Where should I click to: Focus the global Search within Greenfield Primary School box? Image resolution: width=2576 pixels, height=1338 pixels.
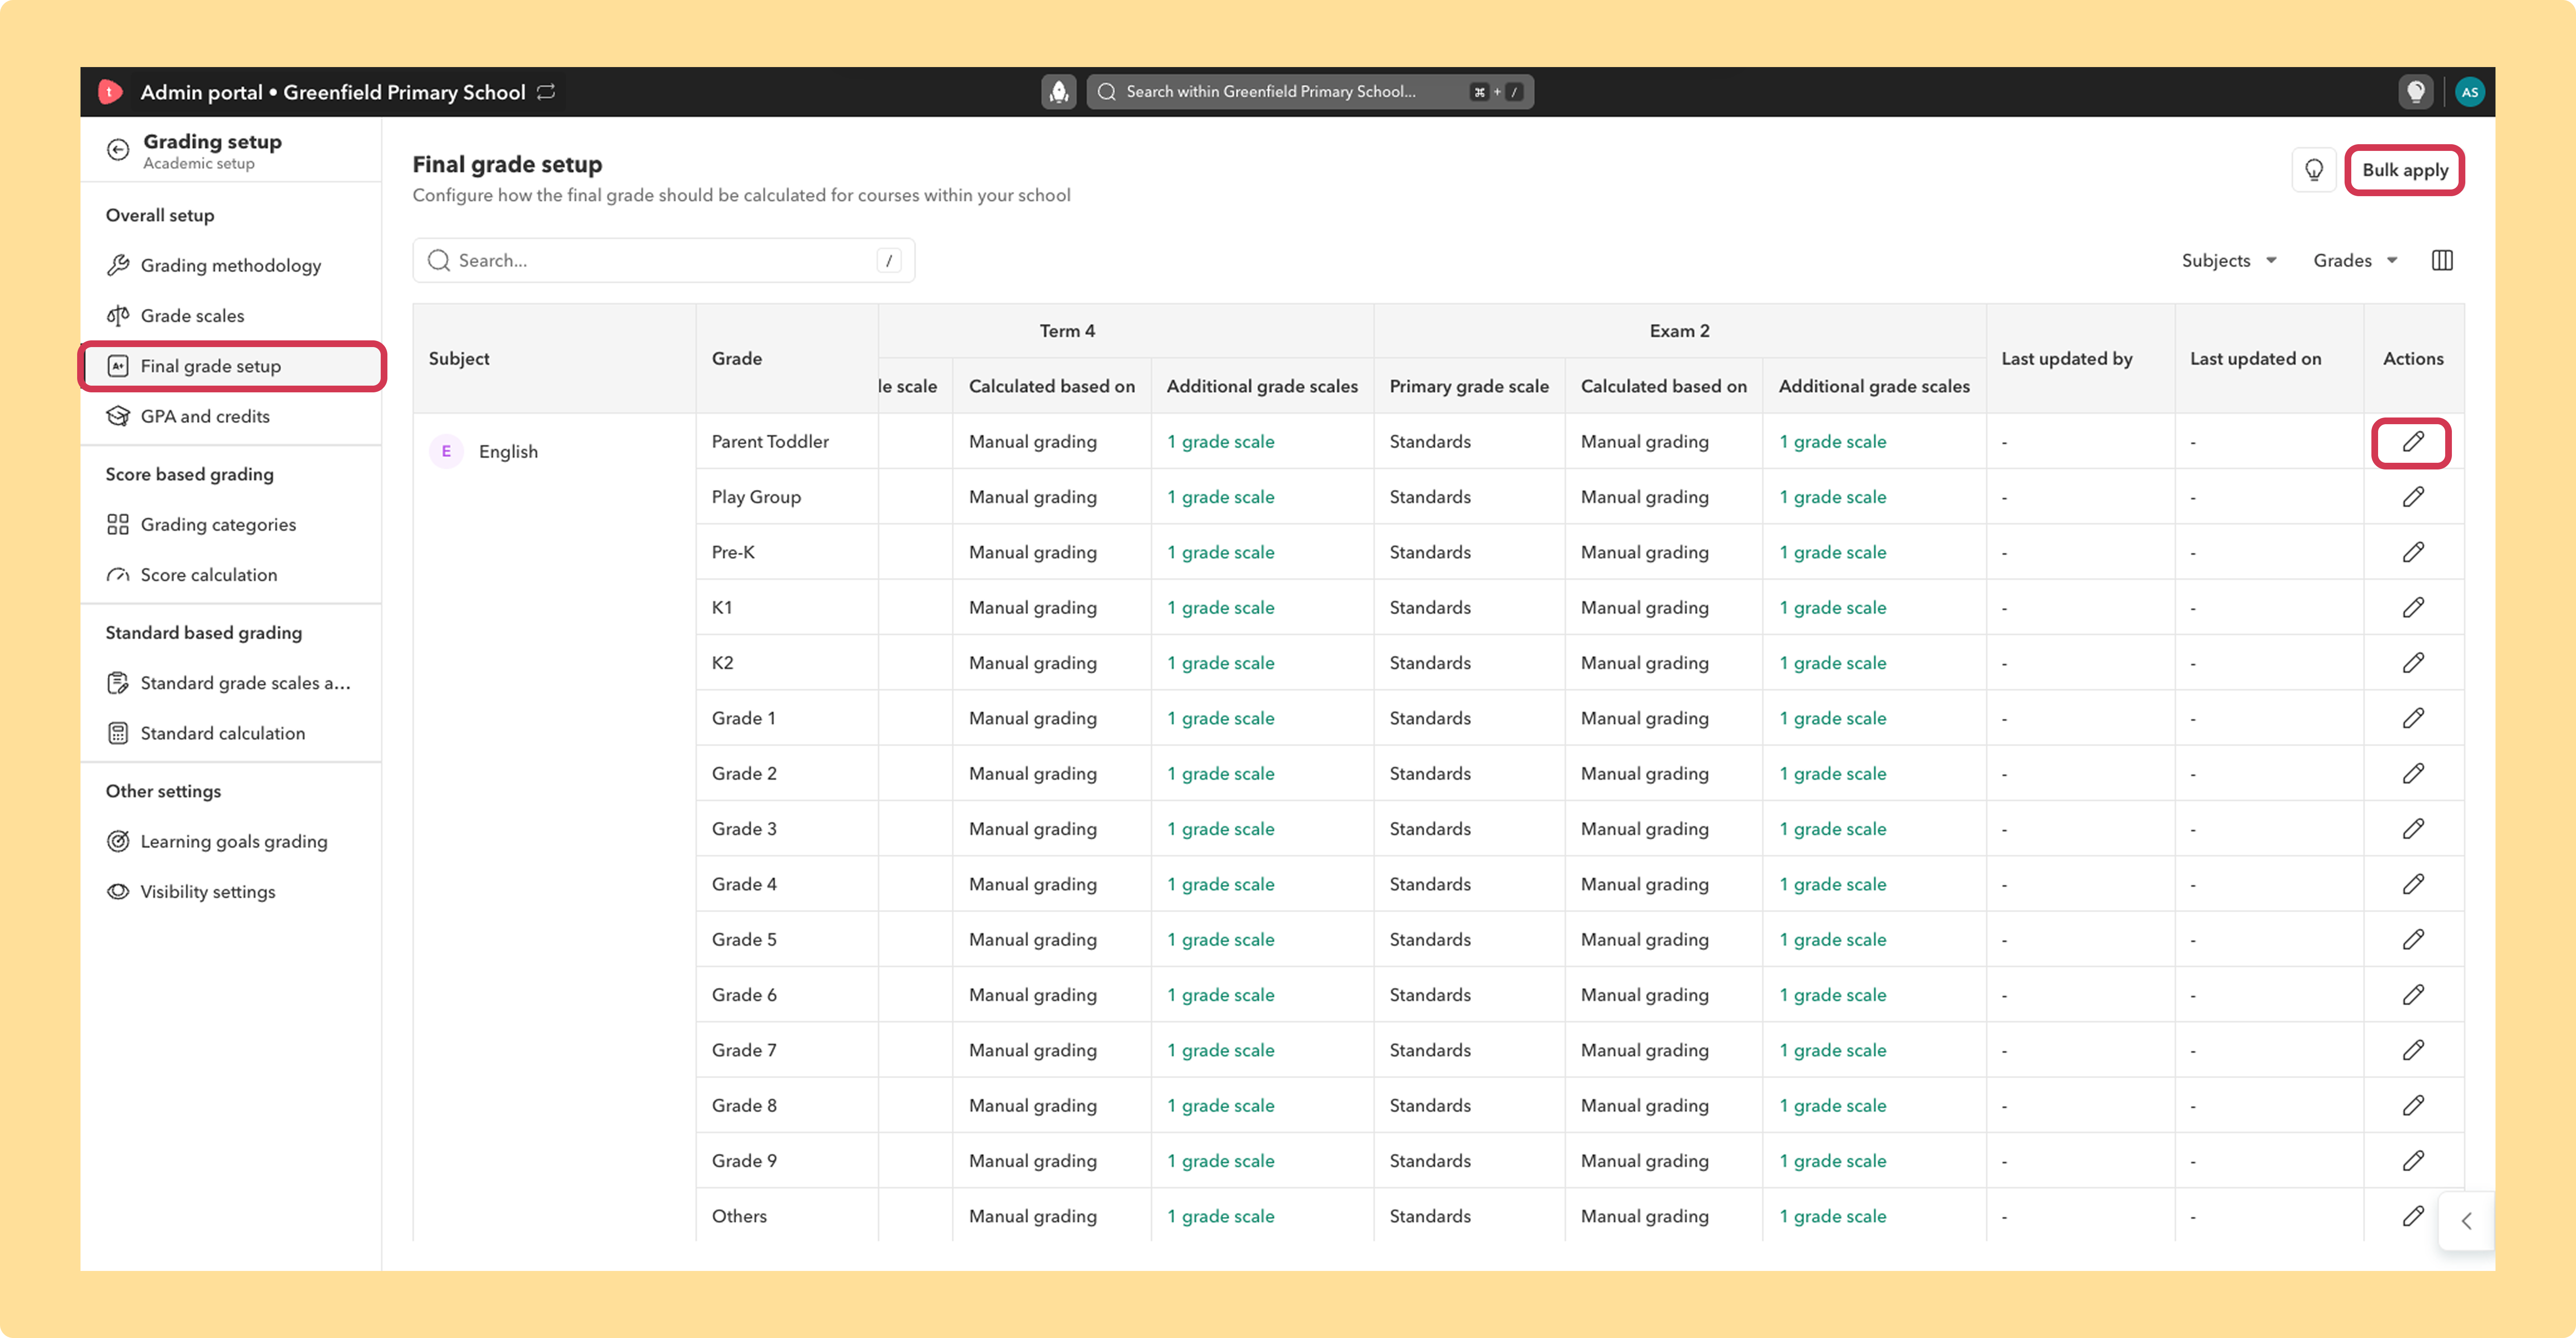point(1310,92)
